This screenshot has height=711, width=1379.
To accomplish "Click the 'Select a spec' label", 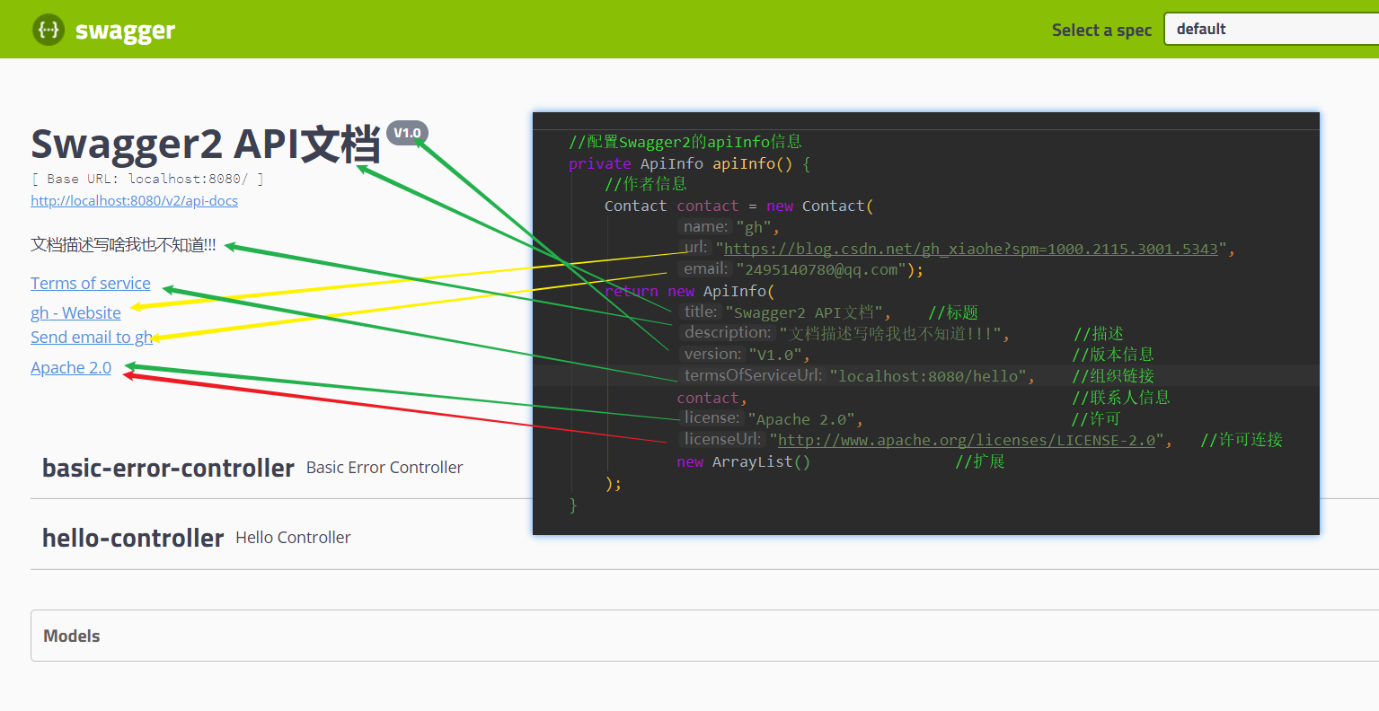I will click(x=1101, y=30).
